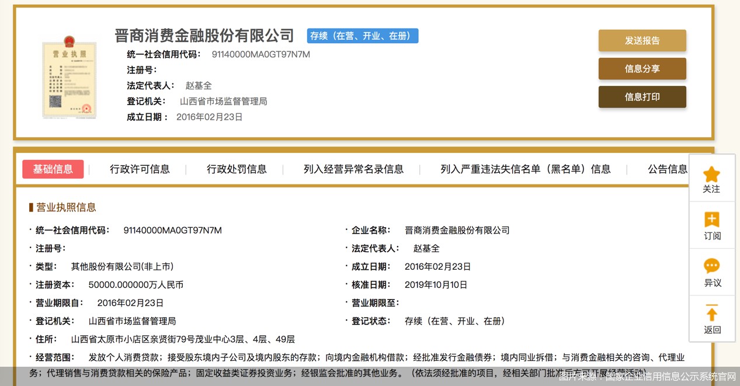
Task: Click 企业名称 value 晋商消费金融股份有限公司
Action: pyautogui.click(x=457, y=230)
